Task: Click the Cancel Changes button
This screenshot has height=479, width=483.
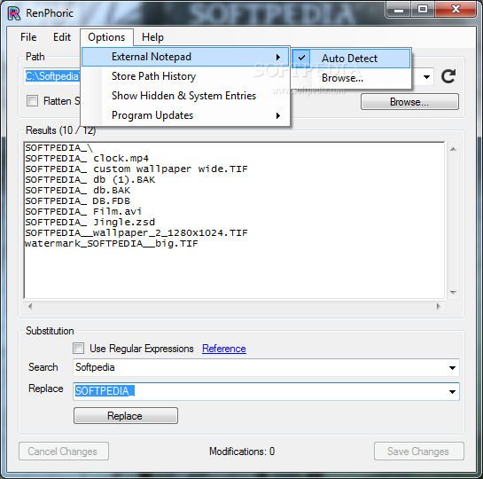Action: click(64, 452)
